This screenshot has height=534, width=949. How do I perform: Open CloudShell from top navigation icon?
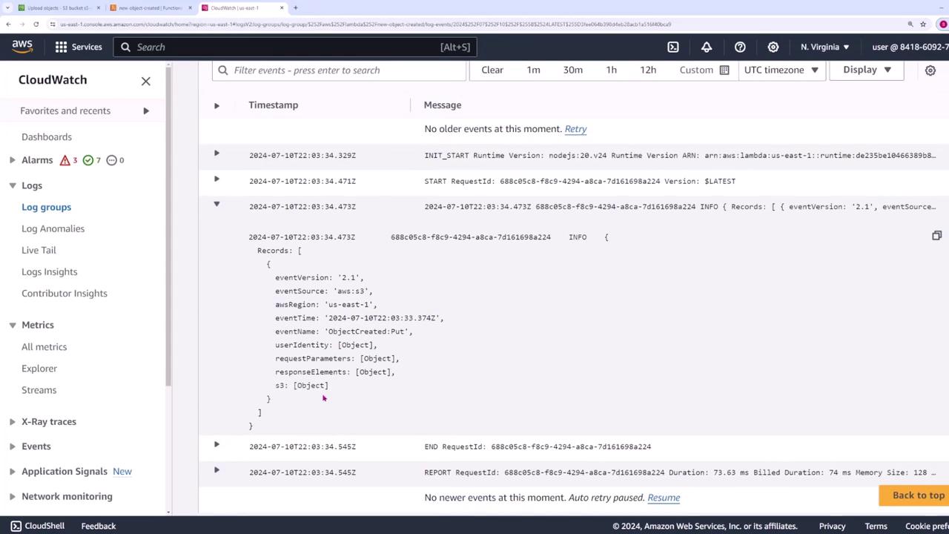pos(672,47)
